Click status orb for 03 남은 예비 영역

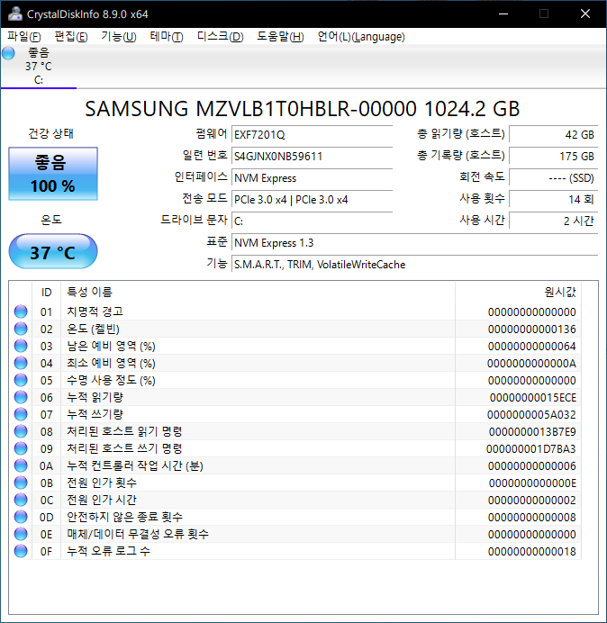(x=21, y=346)
